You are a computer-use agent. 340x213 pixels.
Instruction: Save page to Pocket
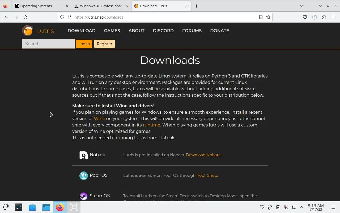[x=305, y=17]
